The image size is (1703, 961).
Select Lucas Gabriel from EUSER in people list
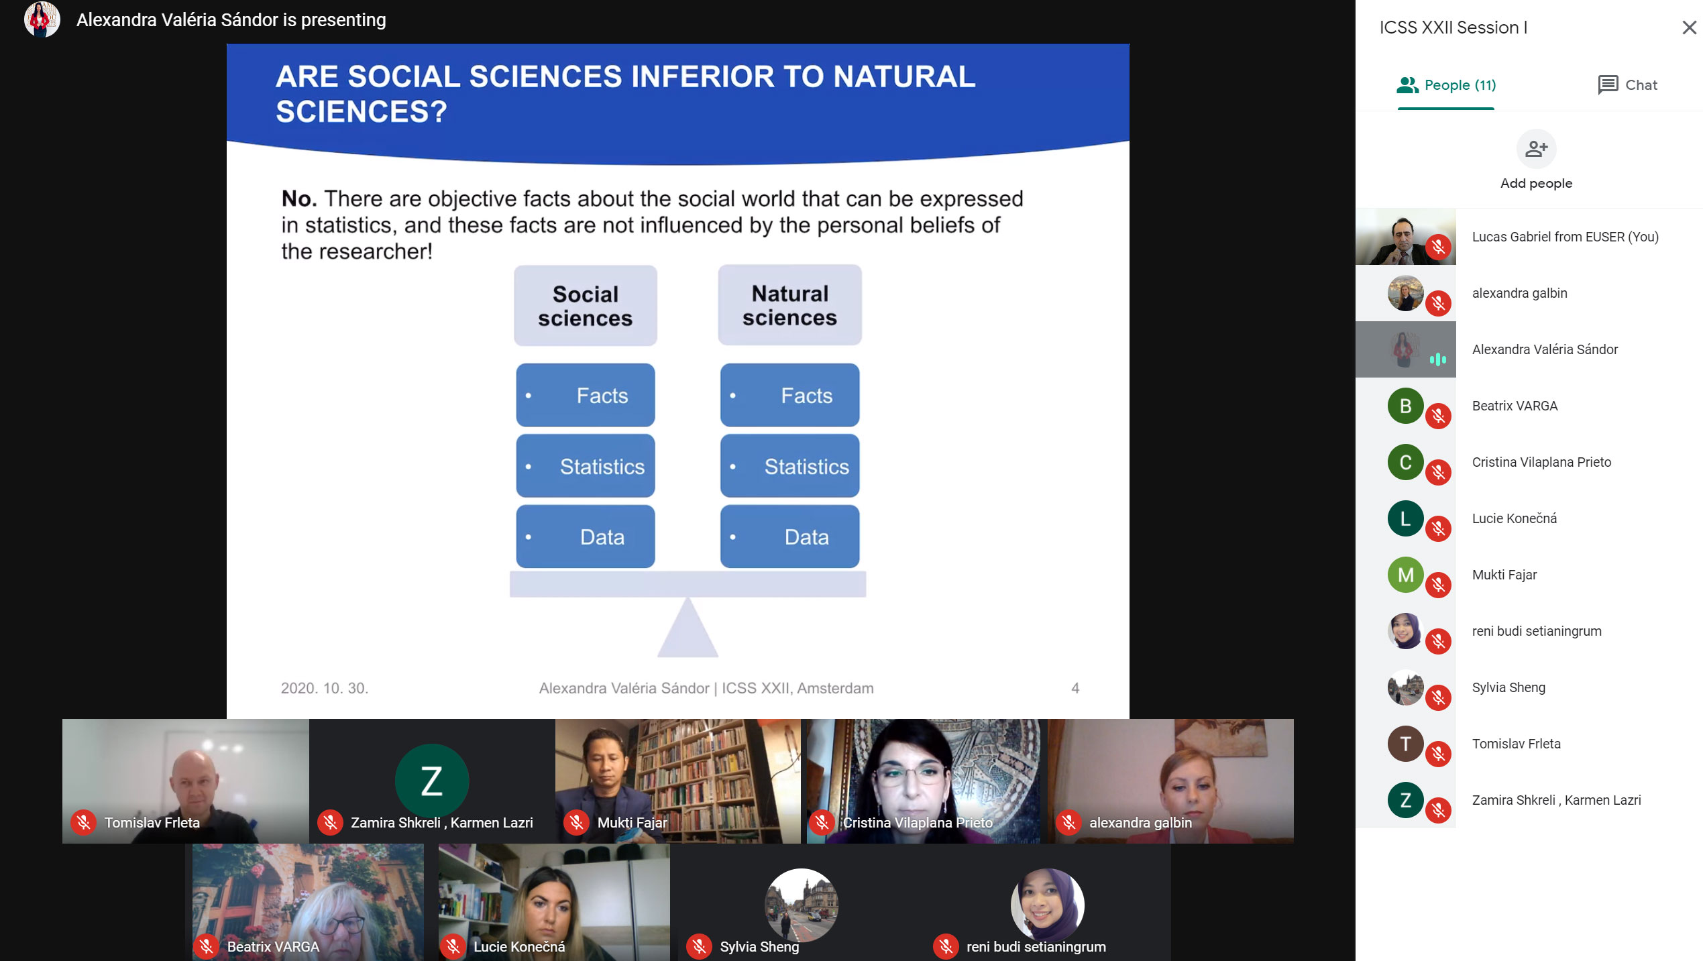point(1564,237)
